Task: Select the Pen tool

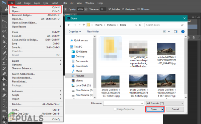Action: [4, 95]
